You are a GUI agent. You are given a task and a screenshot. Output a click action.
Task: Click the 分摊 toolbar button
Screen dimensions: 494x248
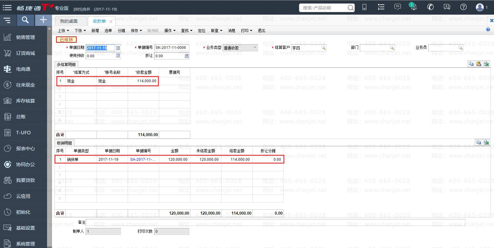(121, 31)
